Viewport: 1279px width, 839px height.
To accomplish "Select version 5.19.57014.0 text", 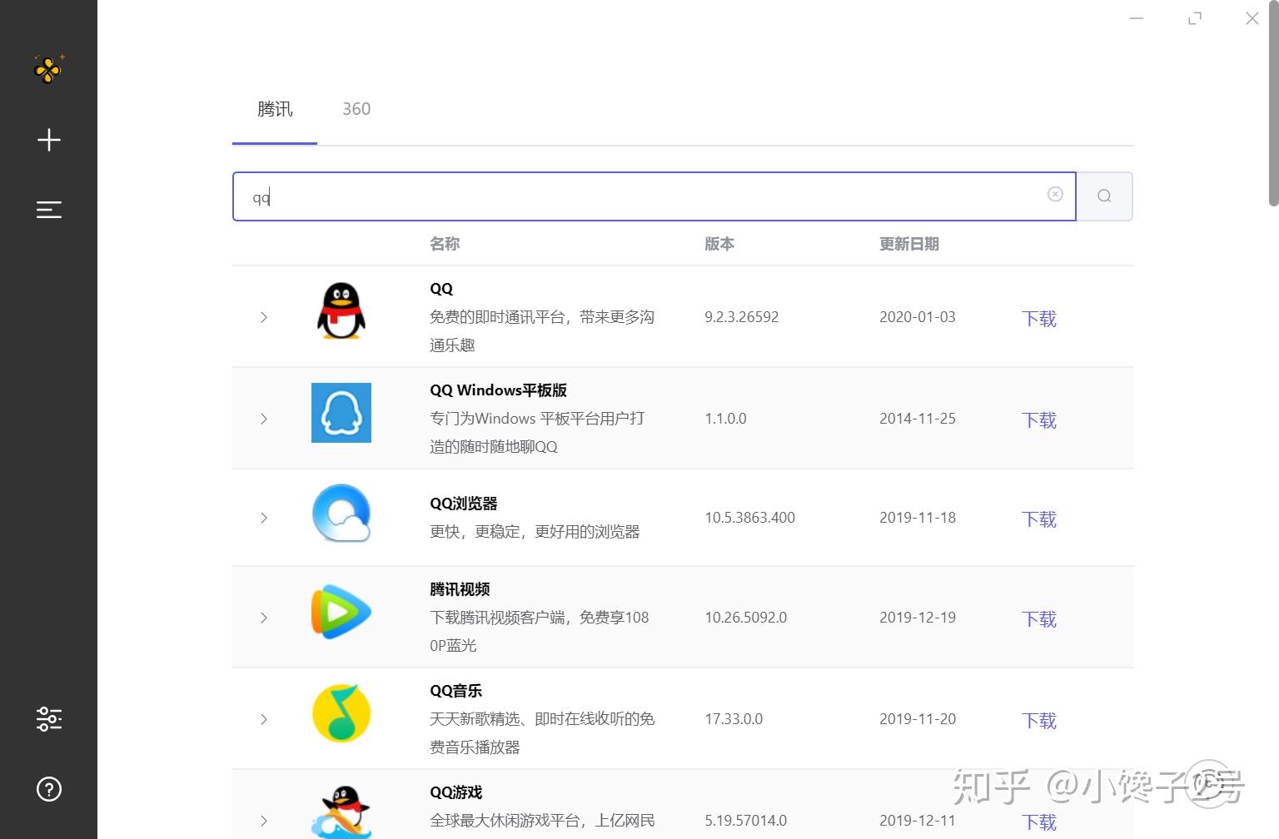I will tap(746, 821).
